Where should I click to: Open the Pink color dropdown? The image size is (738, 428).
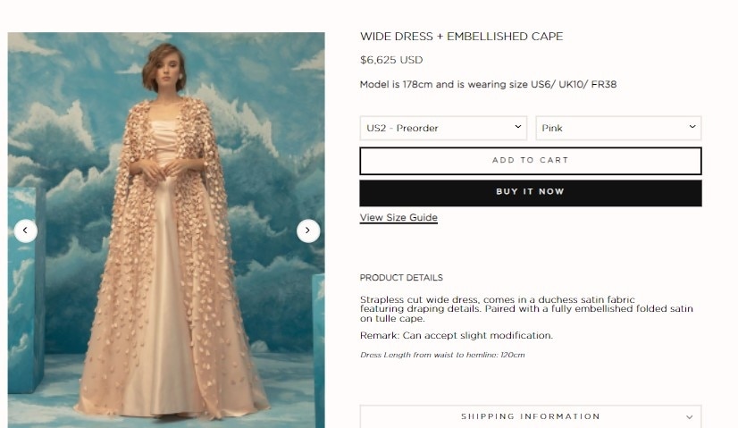[618, 128]
